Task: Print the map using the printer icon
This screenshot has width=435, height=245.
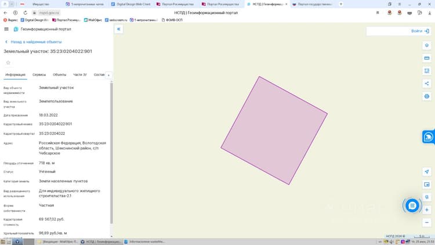Action: (x=427, y=96)
